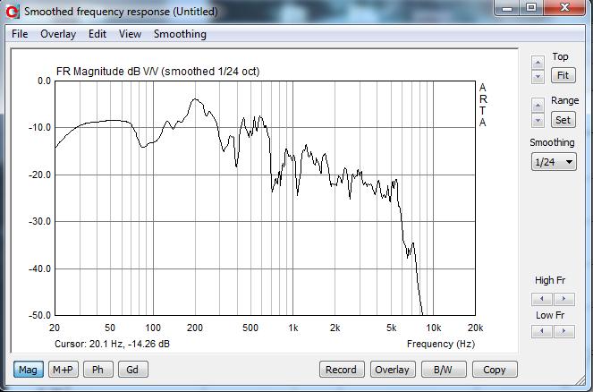This screenshot has width=593, height=392.
Task: Increase Range with up arrow
Action: 538,105
